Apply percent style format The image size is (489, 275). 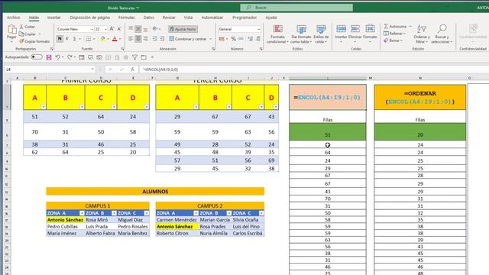[x=233, y=39]
